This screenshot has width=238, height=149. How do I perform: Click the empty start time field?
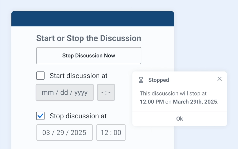tap(106, 92)
